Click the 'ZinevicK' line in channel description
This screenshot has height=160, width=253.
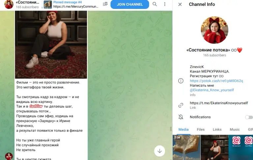197,67
